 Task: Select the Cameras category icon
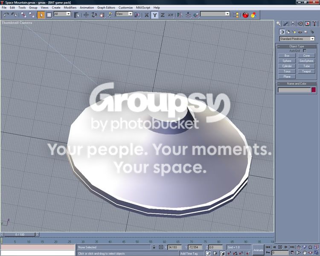[300, 32]
